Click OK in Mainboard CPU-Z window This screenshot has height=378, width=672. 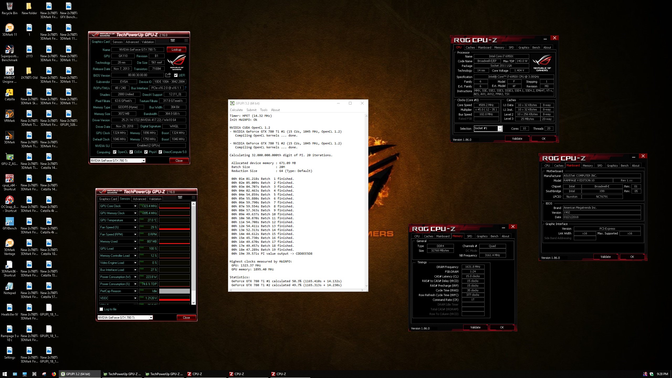(632, 257)
